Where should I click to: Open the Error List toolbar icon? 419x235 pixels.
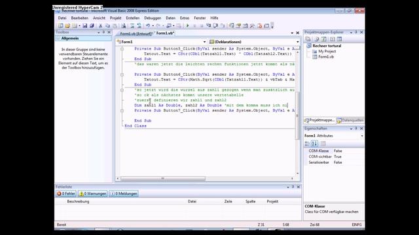point(259,26)
